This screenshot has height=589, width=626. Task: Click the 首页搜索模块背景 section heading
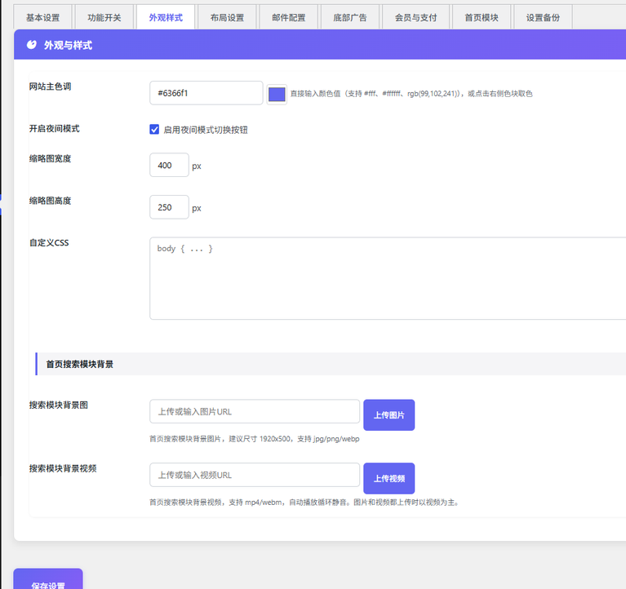point(80,364)
